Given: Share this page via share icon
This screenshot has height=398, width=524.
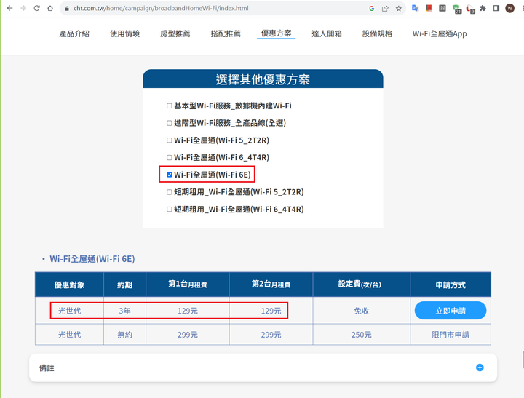Looking at the screenshot, I should [x=385, y=8].
